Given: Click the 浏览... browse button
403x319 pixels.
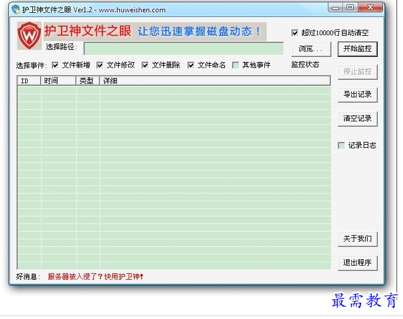Looking at the screenshot, I should click(311, 49).
